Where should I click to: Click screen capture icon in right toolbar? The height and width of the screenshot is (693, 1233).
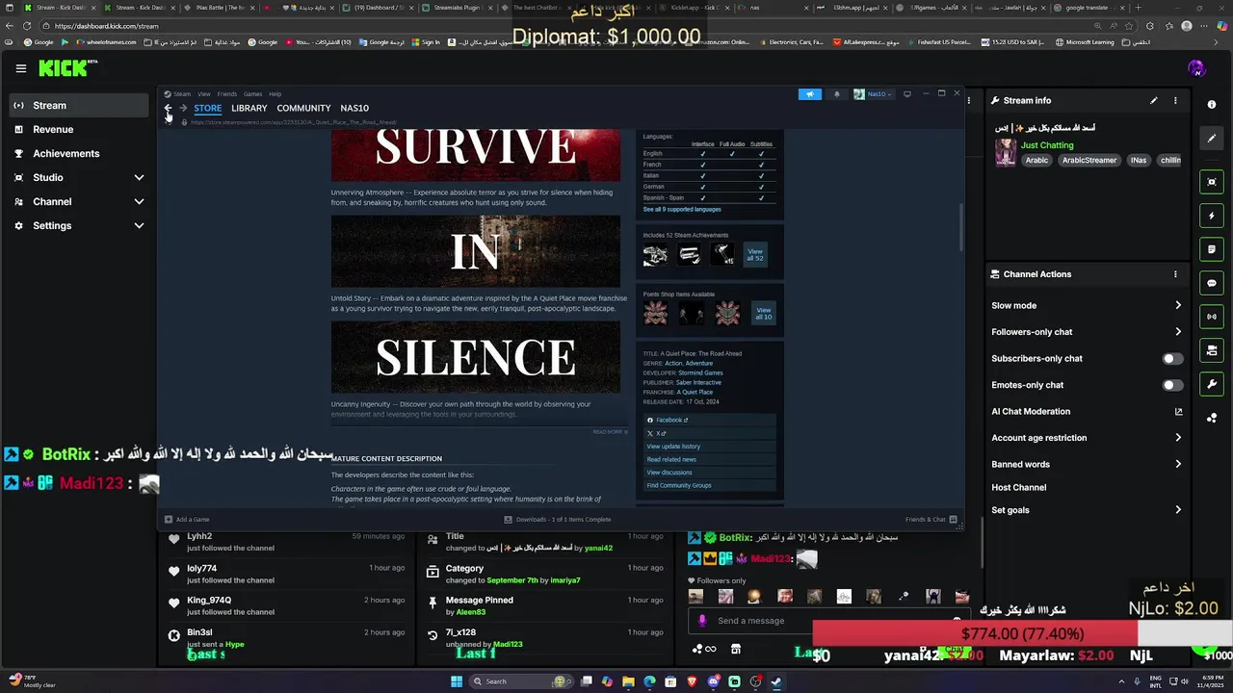1212,182
